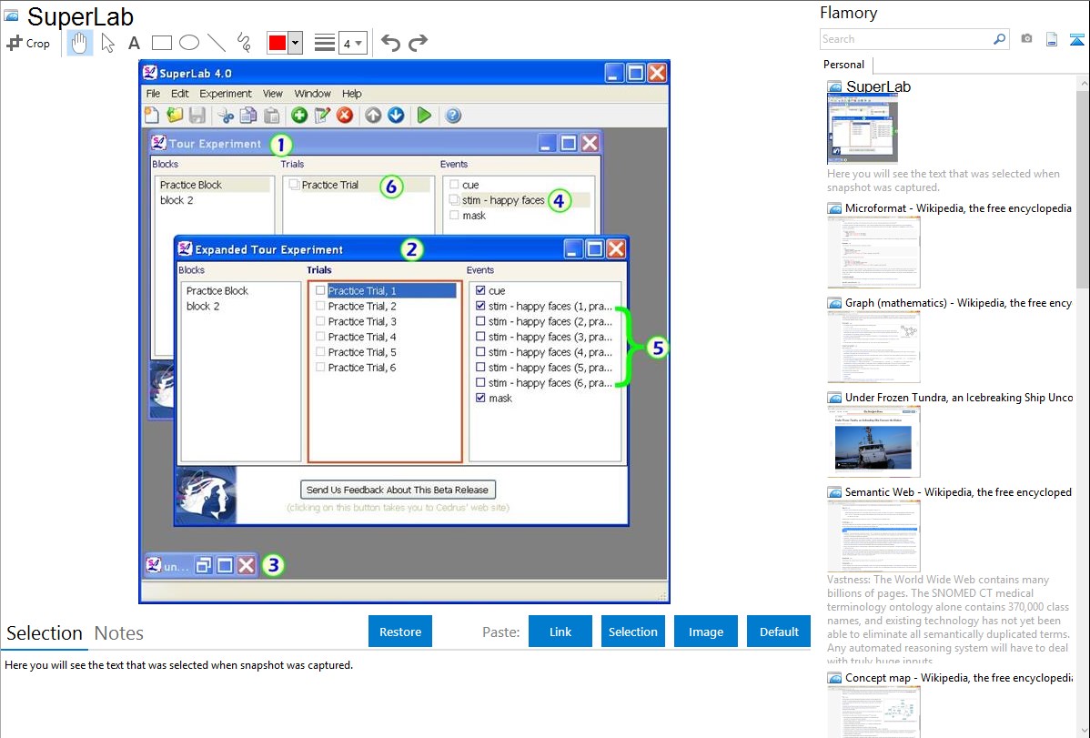
Task: Pick the text annotation tool
Action: click(x=134, y=43)
